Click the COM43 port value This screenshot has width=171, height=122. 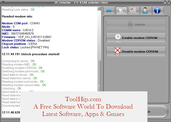[35, 23]
